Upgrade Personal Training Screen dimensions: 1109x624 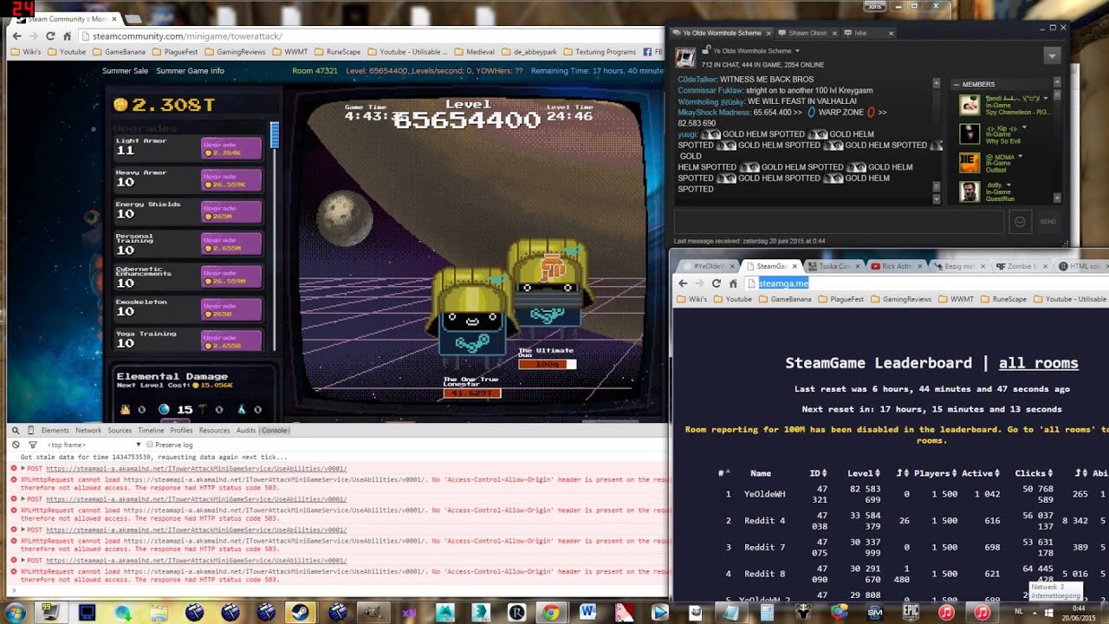(231, 244)
